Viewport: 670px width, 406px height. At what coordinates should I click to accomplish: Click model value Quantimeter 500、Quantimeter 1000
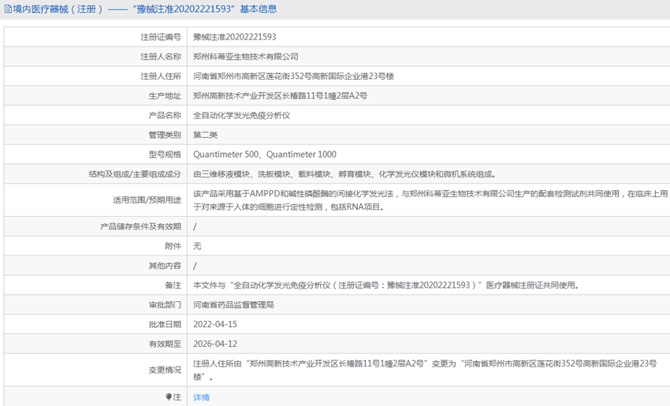pyautogui.click(x=265, y=155)
